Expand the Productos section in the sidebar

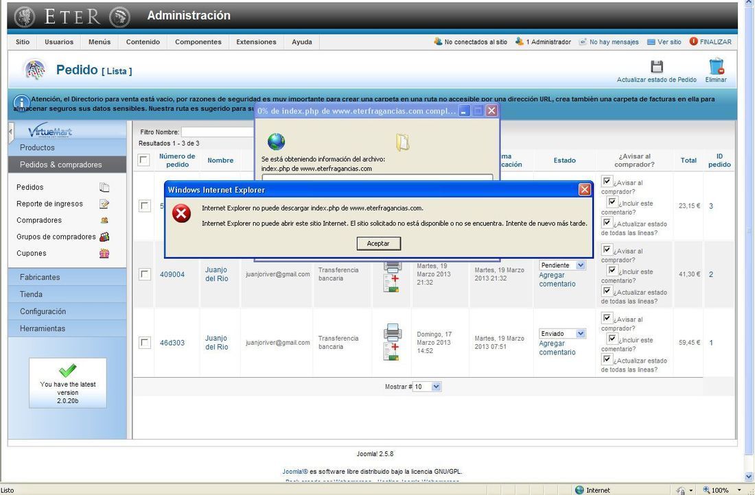tap(67, 147)
